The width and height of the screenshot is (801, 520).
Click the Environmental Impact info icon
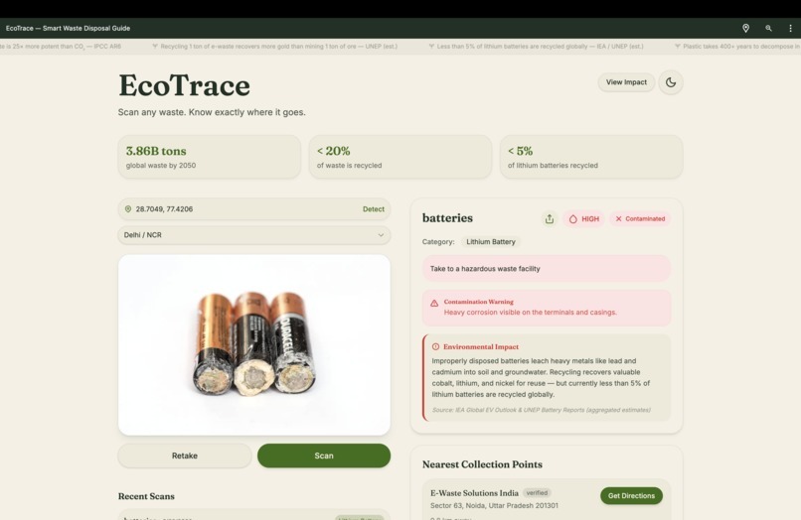point(435,347)
